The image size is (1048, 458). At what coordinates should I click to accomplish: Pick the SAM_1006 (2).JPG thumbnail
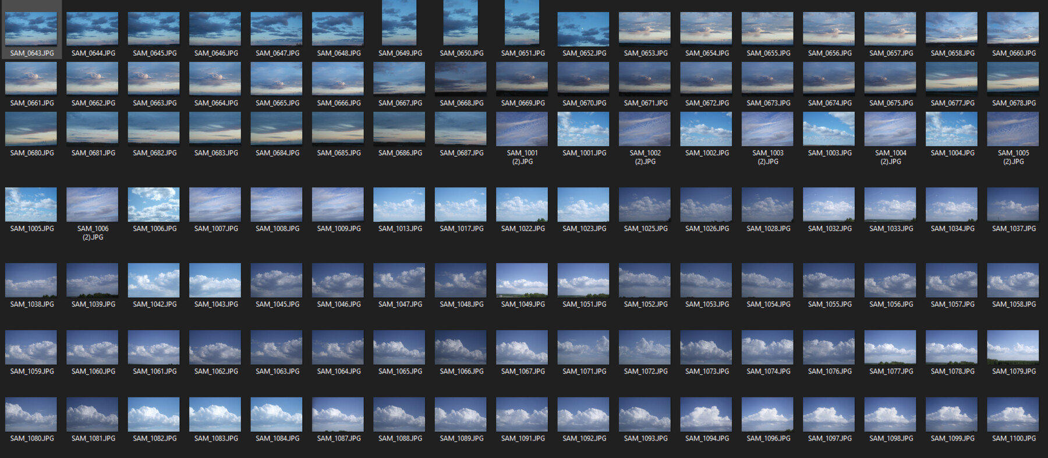[93, 204]
